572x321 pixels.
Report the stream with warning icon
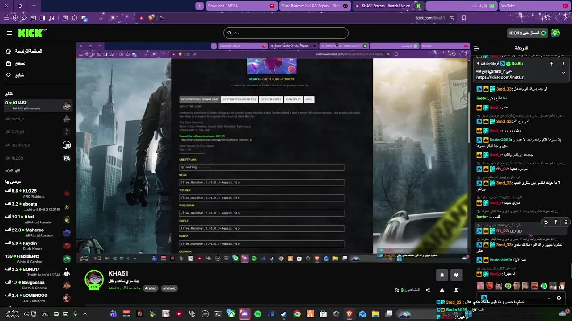442,290
